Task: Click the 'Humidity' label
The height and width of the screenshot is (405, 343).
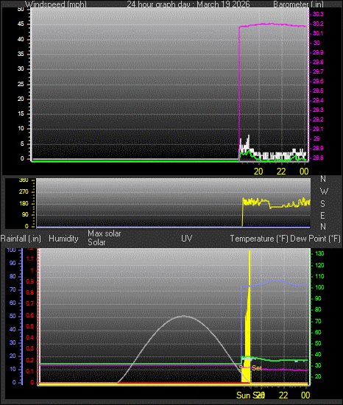Action: click(x=63, y=239)
